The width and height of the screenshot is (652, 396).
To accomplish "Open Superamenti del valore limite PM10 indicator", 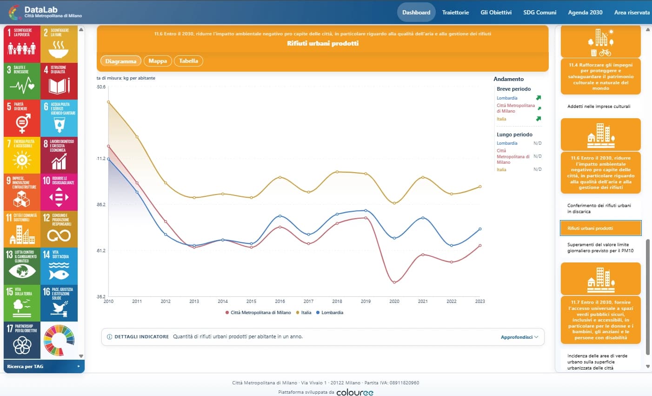I will click(600, 248).
